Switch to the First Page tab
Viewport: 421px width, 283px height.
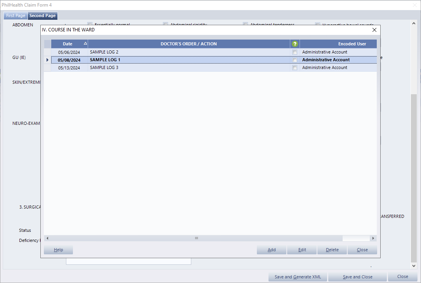coord(16,16)
